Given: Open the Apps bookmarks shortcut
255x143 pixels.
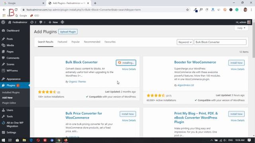Looking at the screenshot, I should tap(7, 15).
